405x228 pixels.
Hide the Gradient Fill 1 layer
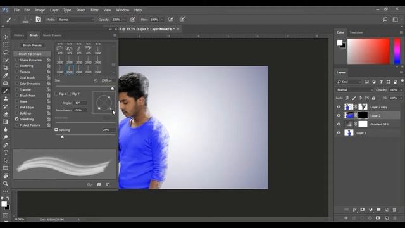[339, 124]
